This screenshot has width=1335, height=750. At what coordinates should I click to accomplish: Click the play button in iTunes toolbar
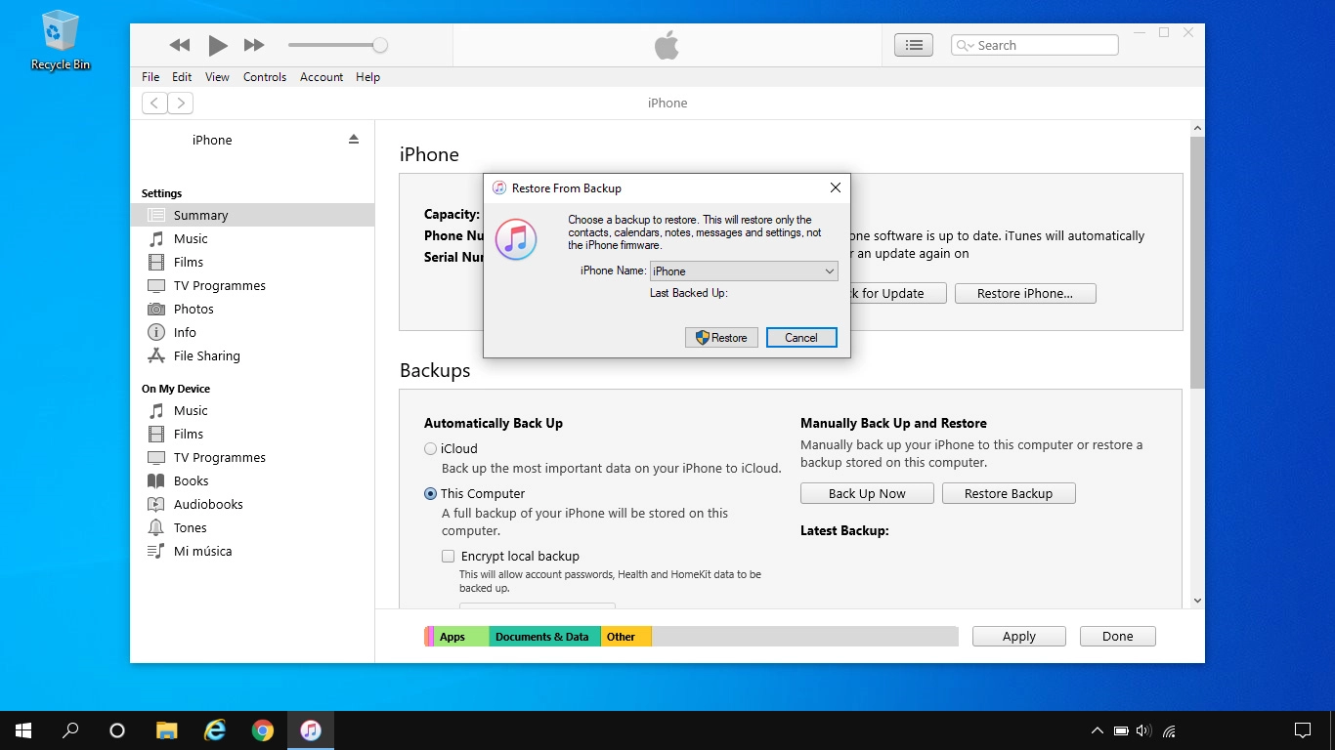pyautogui.click(x=217, y=45)
